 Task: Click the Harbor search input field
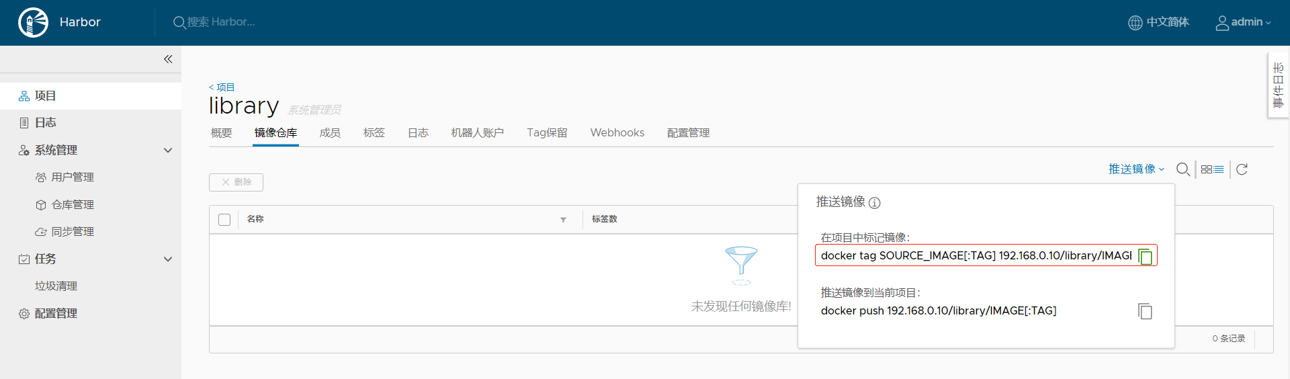[222, 22]
